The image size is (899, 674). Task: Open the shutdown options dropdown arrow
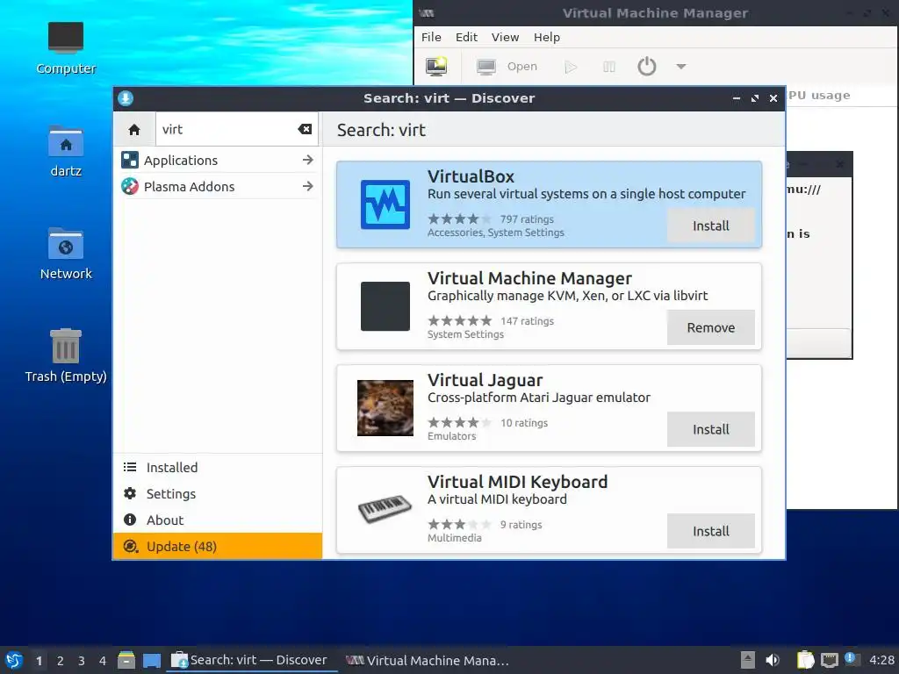click(681, 67)
